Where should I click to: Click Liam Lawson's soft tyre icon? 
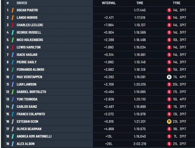169,84
